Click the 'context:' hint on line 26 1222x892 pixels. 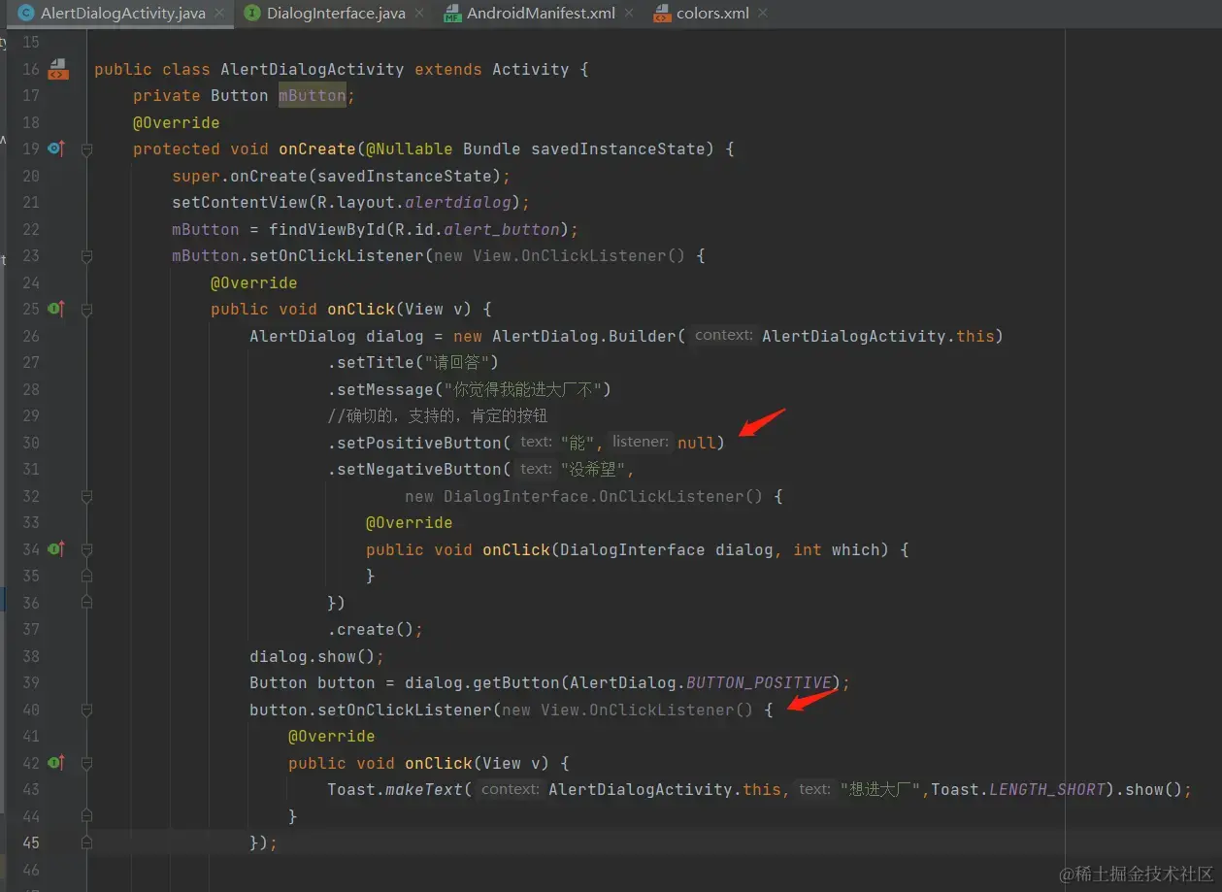pyautogui.click(x=723, y=335)
